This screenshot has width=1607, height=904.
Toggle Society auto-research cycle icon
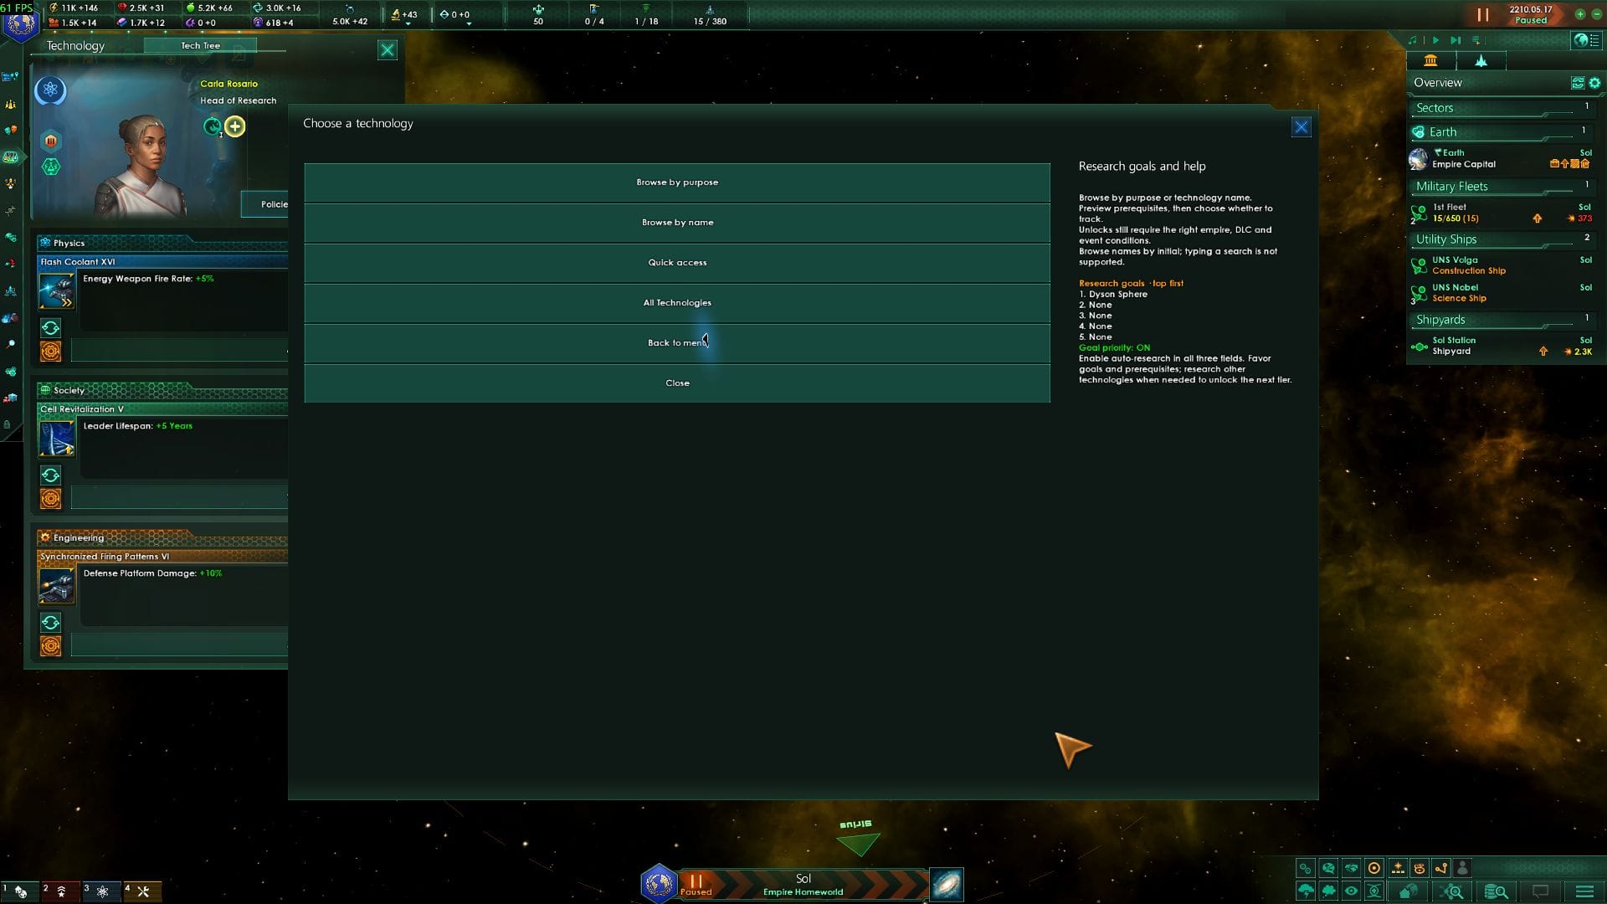50,475
